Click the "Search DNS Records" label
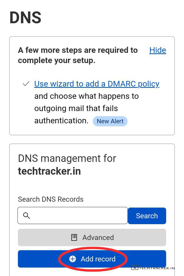The height and width of the screenshot is (276, 184). tap(51, 199)
